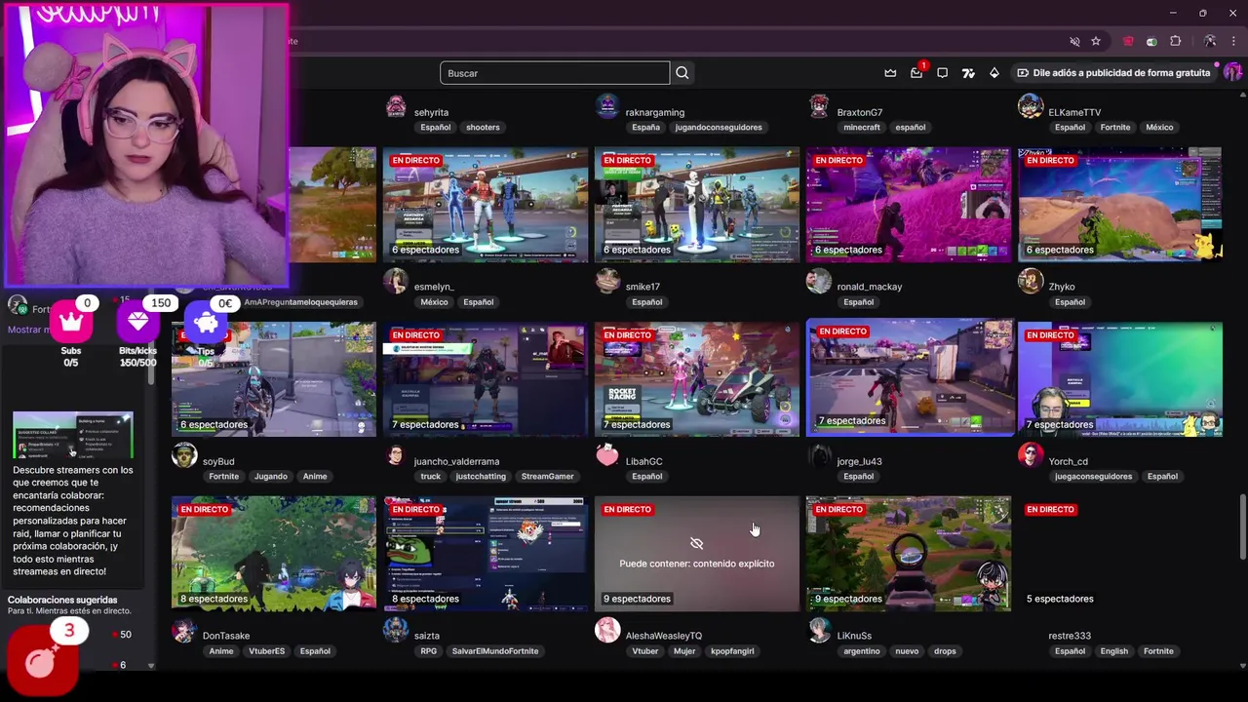
Task: Open DonTasake channel name link
Action: pyautogui.click(x=226, y=636)
